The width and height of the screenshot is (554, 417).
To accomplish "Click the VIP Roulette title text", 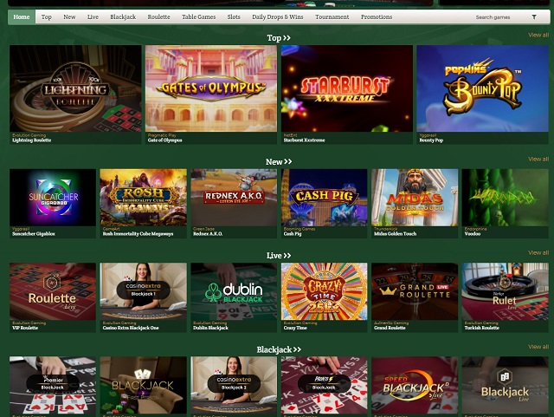I will (25, 329).
